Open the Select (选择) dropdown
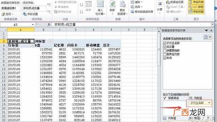Image resolution: width=217 pixels, height=122 pixels. (x=137, y=7)
